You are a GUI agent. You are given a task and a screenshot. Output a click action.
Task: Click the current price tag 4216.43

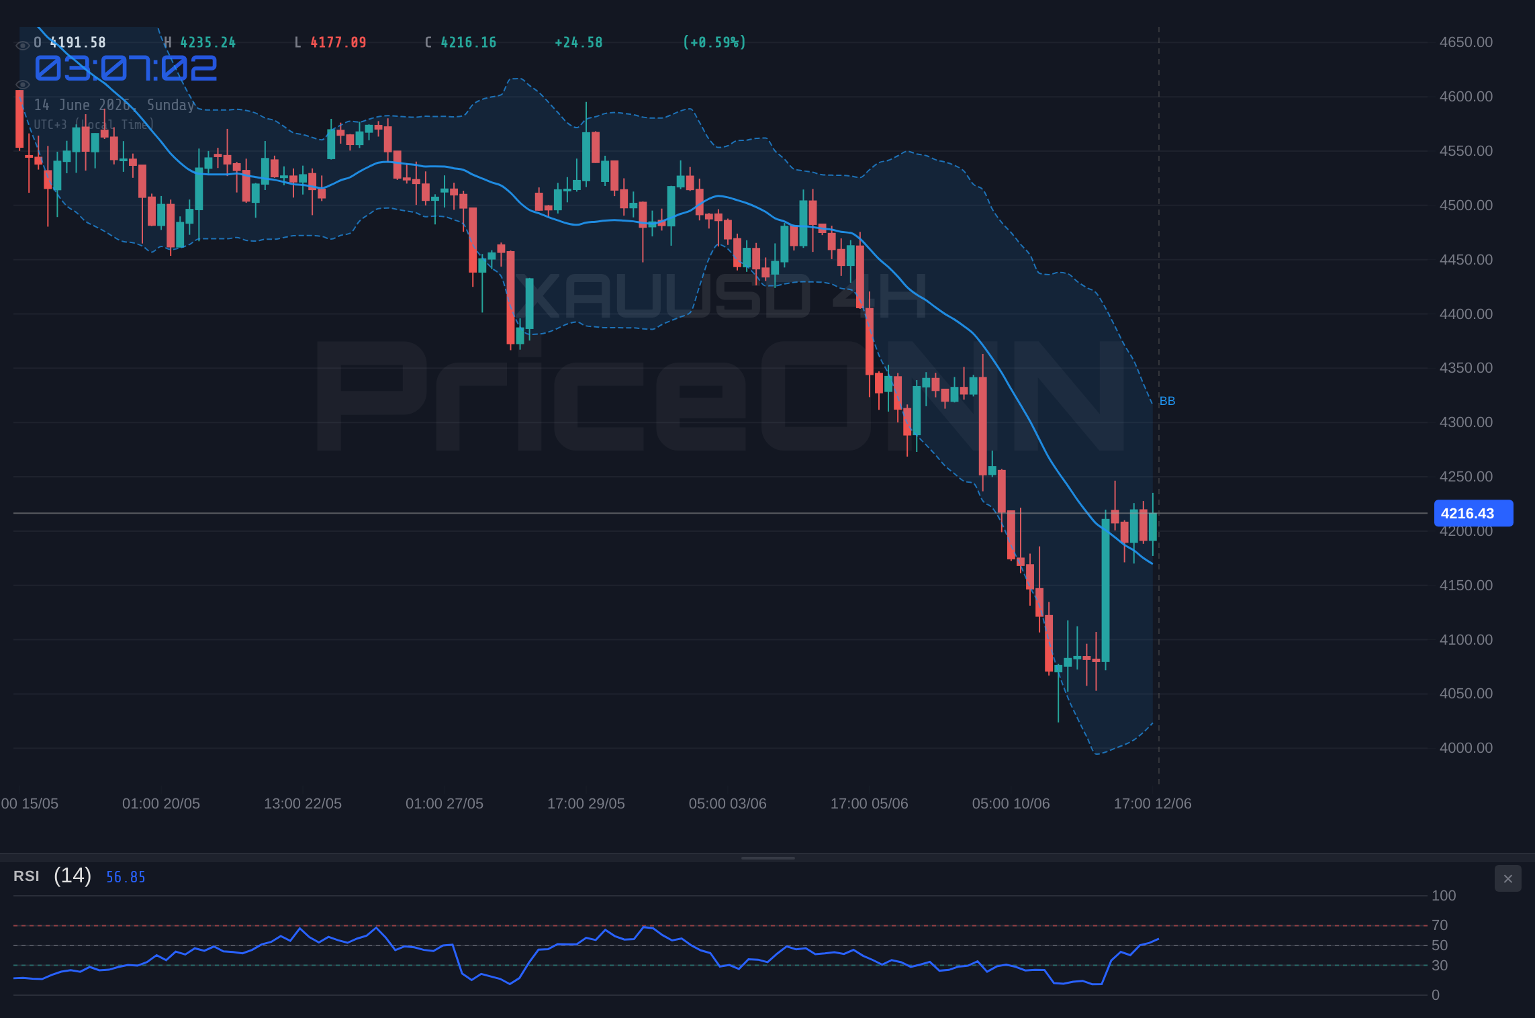[1473, 513]
